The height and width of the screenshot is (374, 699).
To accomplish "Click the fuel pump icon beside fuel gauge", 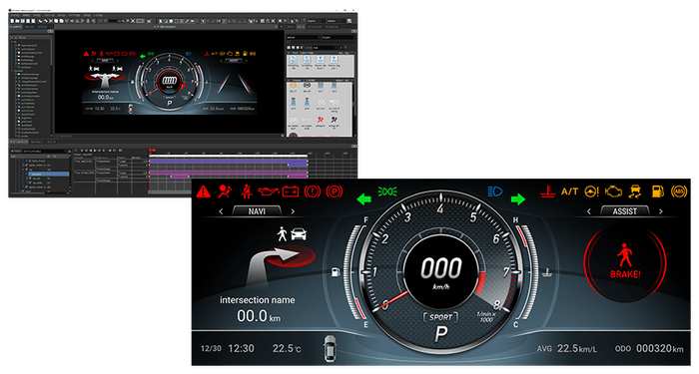I will click(336, 271).
